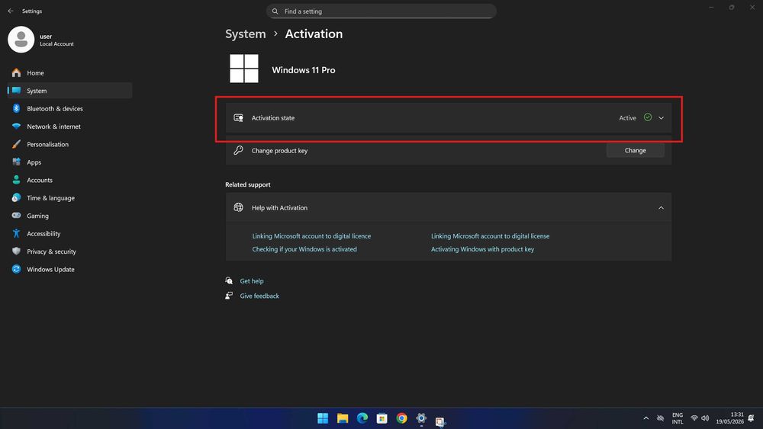Click the Accessibility figure icon
This screenshot has height=429, width=763.
17,233
